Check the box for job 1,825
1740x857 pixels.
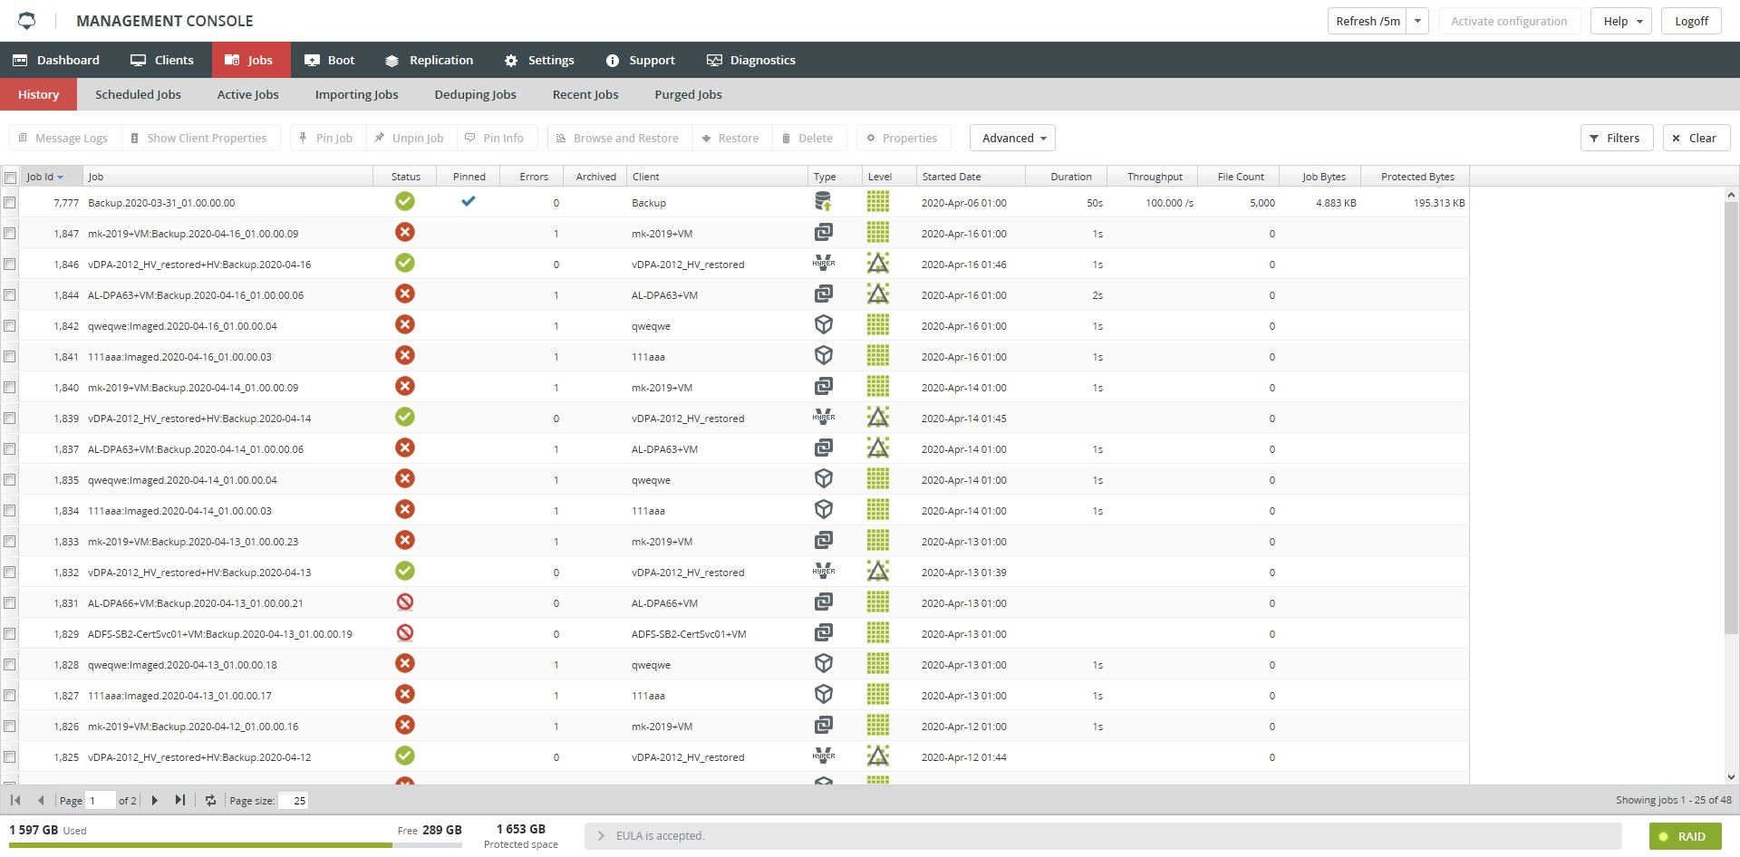[10, 757]
